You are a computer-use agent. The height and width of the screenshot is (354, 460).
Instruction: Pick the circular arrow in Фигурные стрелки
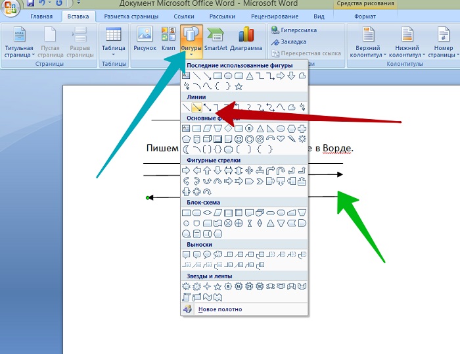point(207,192)
